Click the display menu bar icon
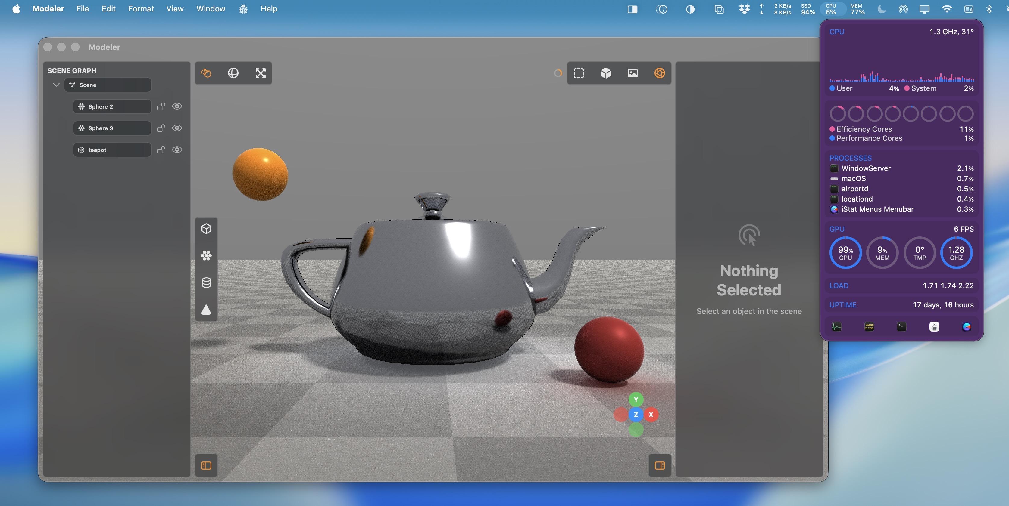This screenshot has height=506, width=1009. [924, 9]
